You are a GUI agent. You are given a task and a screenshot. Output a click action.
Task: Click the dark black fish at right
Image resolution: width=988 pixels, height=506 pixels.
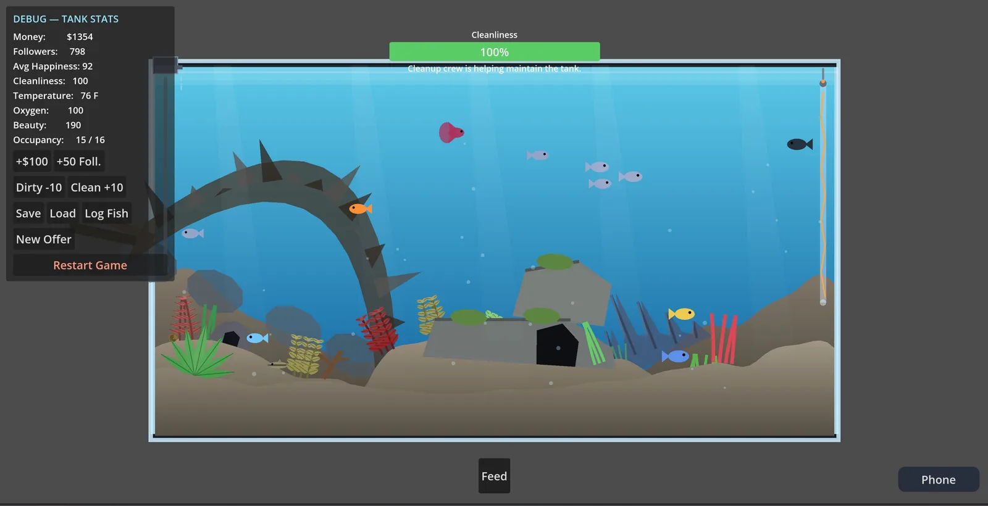(800, 144)
